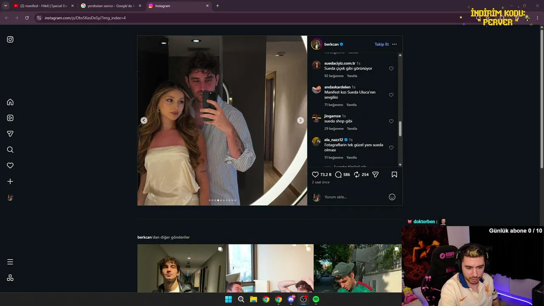The height and width of the screenshot is (306, 544).
Task: Open Discord from the taskbar
Action: [291, 299]
